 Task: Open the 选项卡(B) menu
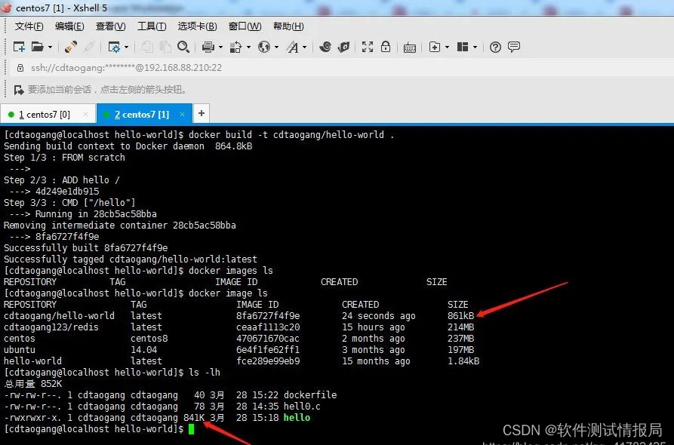[197, 26]
